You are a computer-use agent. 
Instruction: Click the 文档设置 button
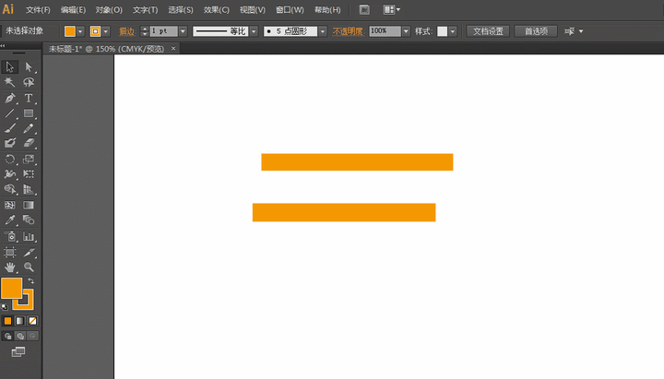488,31
